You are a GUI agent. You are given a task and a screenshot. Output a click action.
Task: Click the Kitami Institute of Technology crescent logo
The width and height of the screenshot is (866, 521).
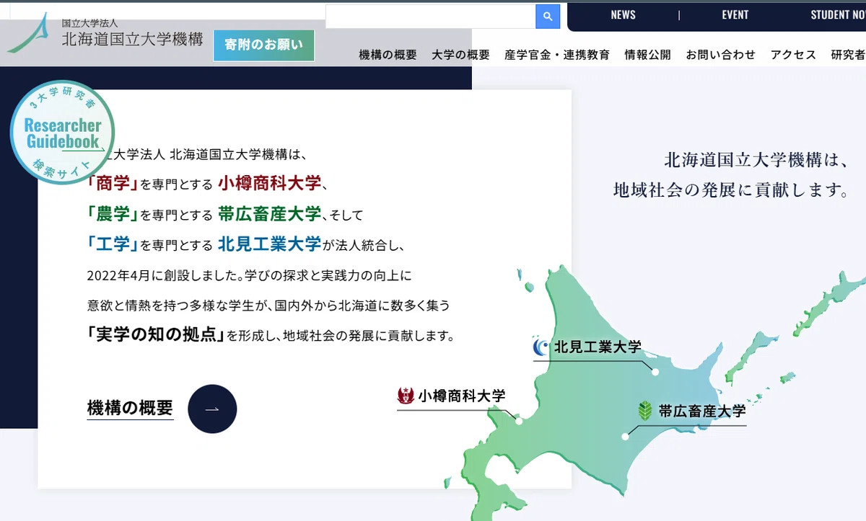(x=541, y=348)
